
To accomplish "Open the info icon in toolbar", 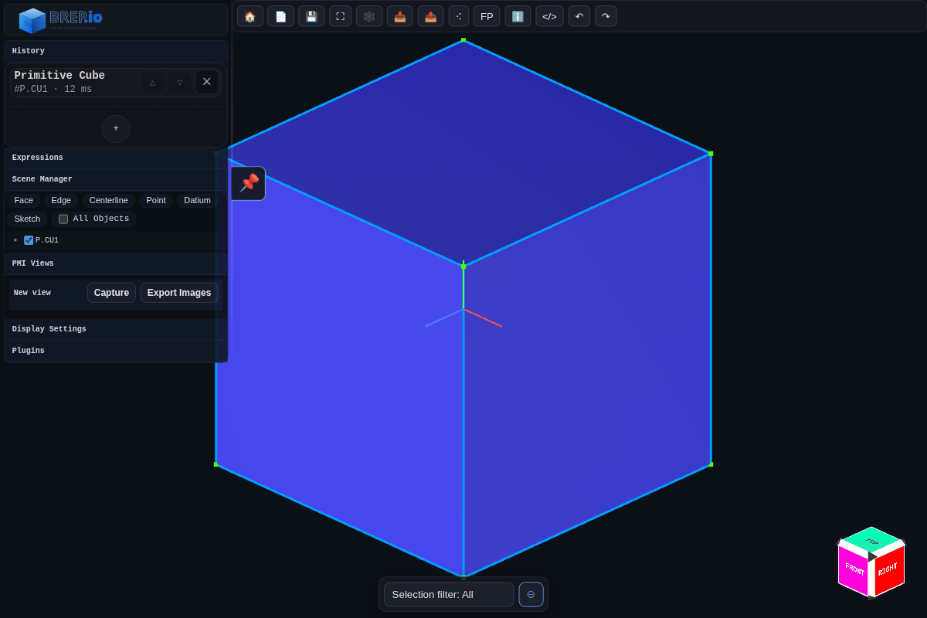I will pyautogui.click(x=518, y=16).
